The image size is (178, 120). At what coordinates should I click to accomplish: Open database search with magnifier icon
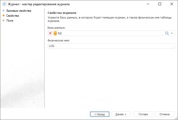tap(167, 33)
